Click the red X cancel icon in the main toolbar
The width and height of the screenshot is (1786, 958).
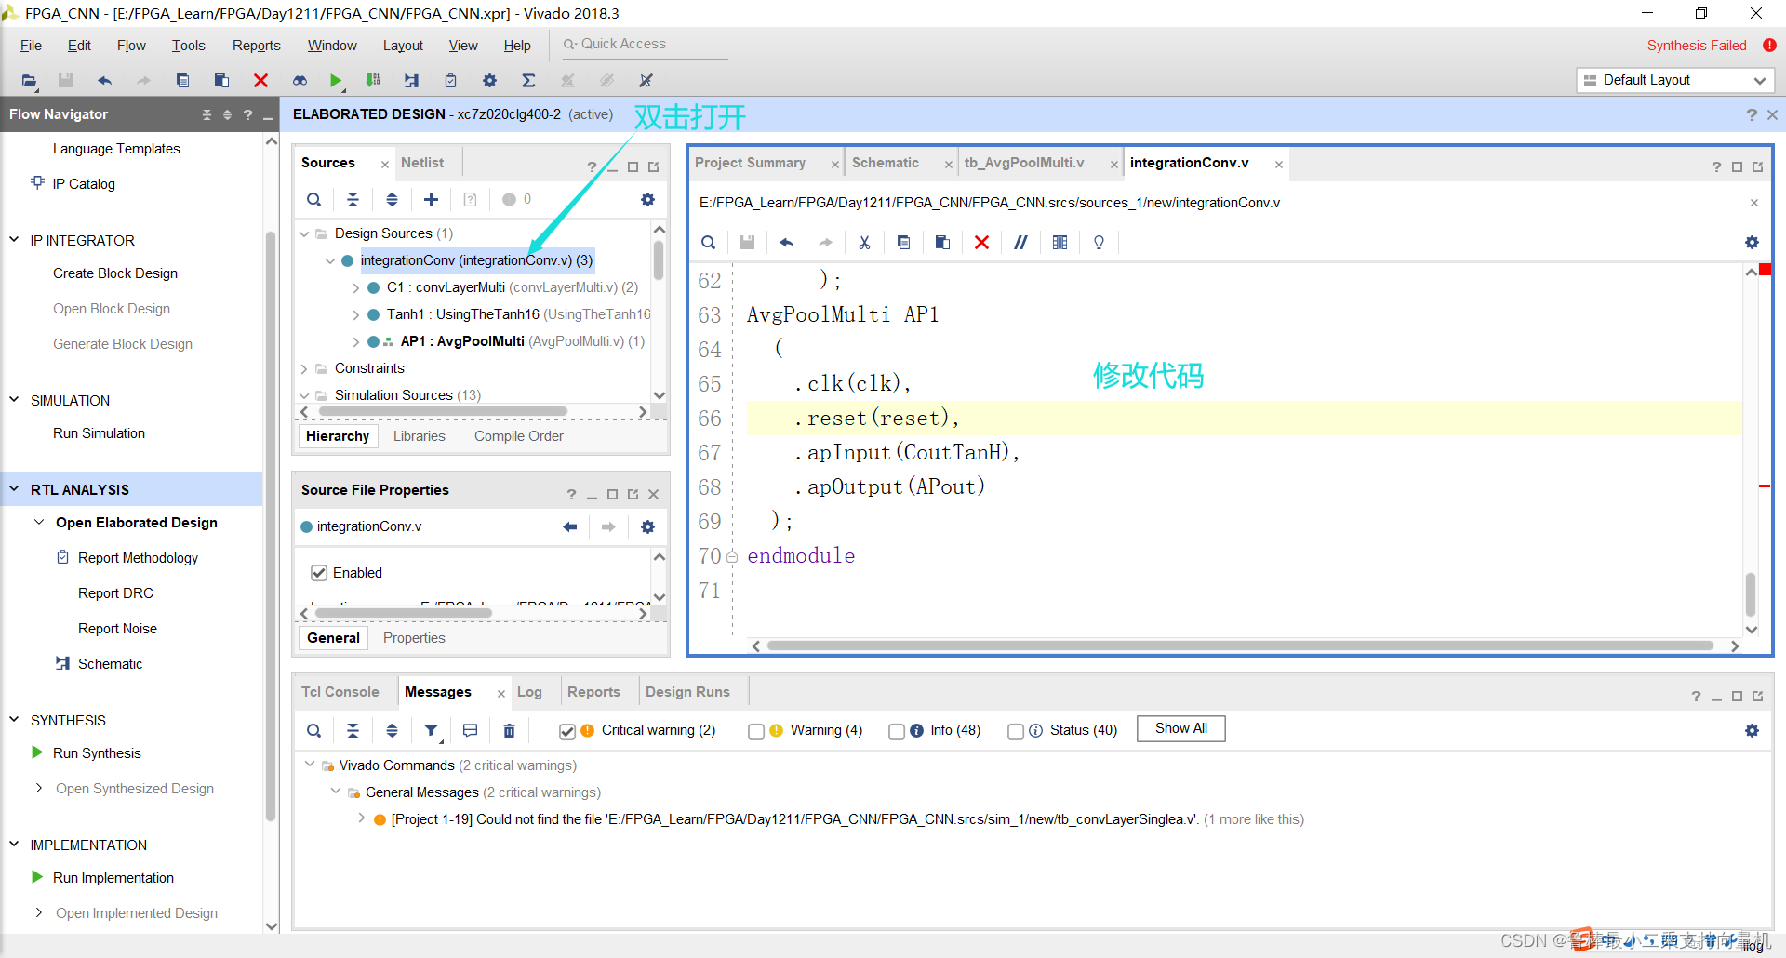[260, 81]
